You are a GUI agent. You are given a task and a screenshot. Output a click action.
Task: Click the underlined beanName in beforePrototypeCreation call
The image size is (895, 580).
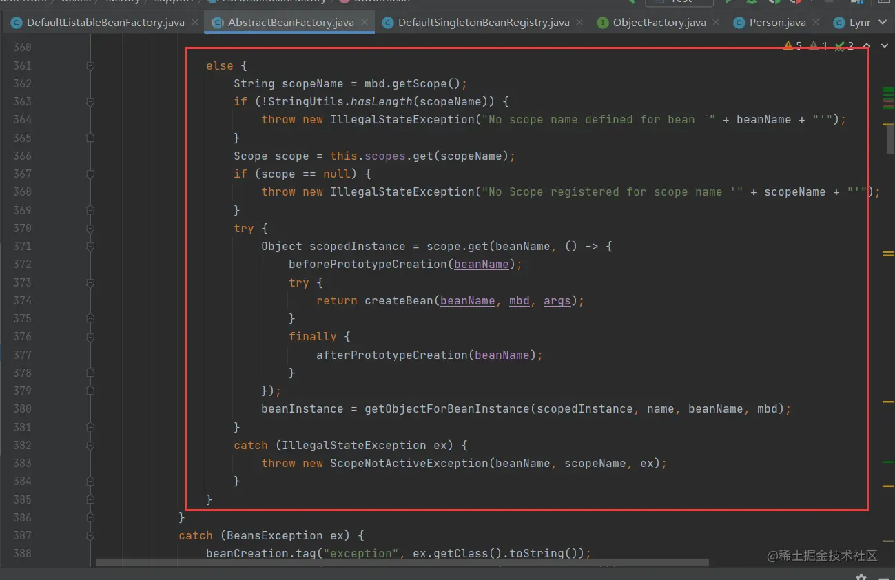pos(482,265)
